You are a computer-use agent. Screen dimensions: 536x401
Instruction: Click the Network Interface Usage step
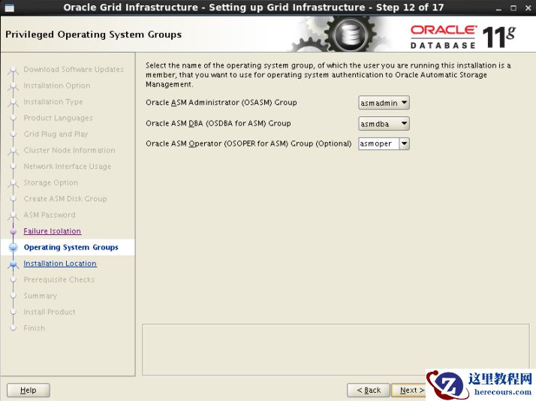pos(68,167)
